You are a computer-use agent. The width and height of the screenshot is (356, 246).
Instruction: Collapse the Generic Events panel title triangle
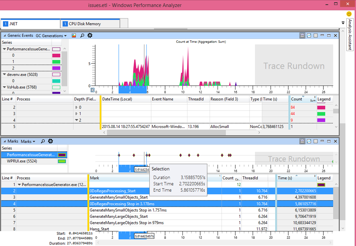coord(5,35)
